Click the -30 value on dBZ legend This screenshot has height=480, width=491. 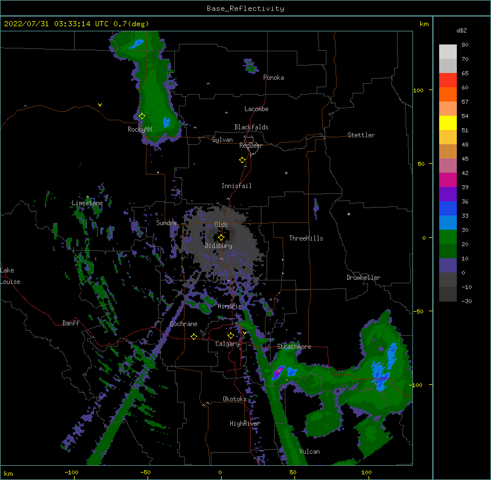pyautogui.click(x=467, y=301)
